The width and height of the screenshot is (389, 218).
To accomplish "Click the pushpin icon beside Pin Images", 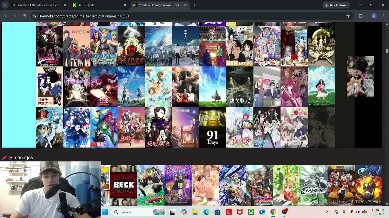I will tap(5, 158).
